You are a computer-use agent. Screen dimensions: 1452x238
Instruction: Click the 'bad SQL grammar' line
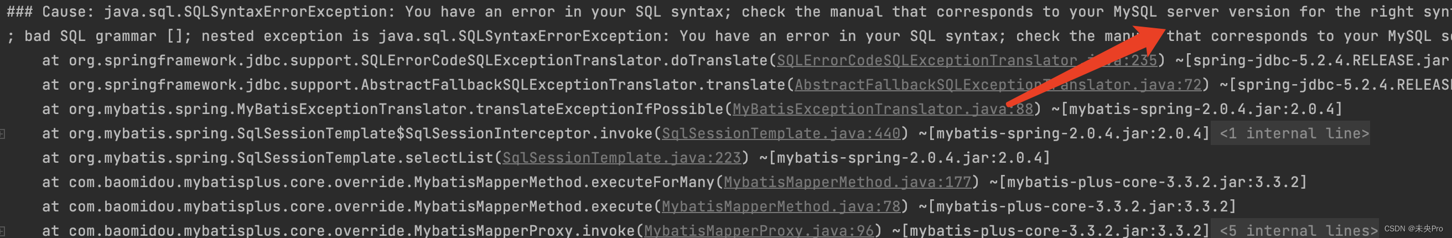[x=726, y=37]
